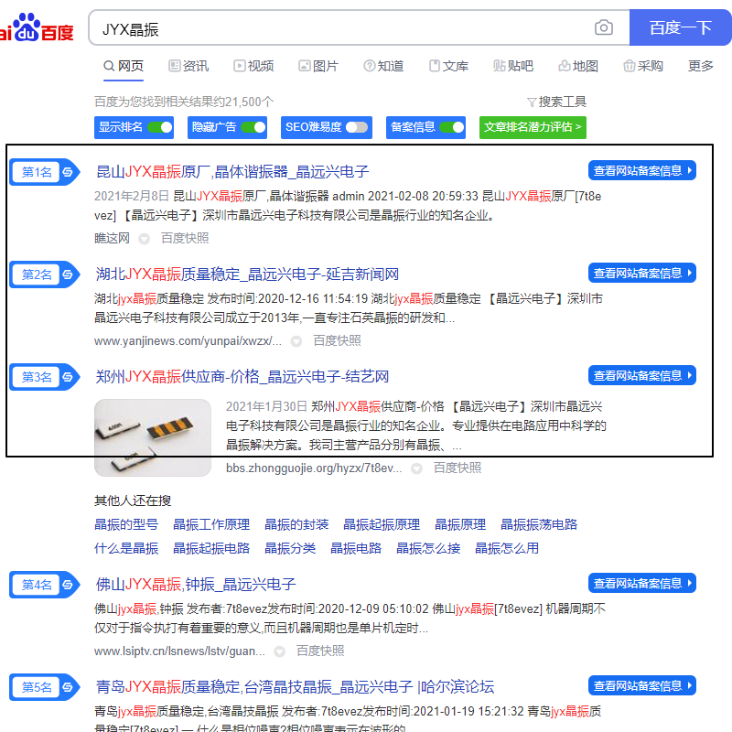Click the 视频 play icon
732x732 pixels.
239,66
